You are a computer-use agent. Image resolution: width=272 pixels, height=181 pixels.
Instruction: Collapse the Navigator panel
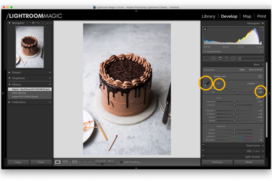point(9,23)
